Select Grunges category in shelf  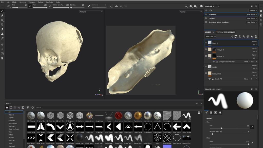[12, 120]
